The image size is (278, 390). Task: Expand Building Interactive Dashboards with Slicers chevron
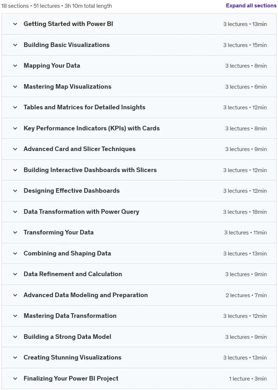pyautogui.click(x=15, y=170)
